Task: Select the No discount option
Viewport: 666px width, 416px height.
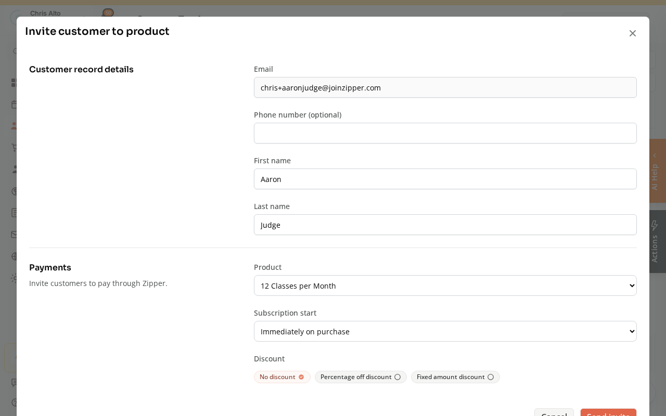Action: 282,377
